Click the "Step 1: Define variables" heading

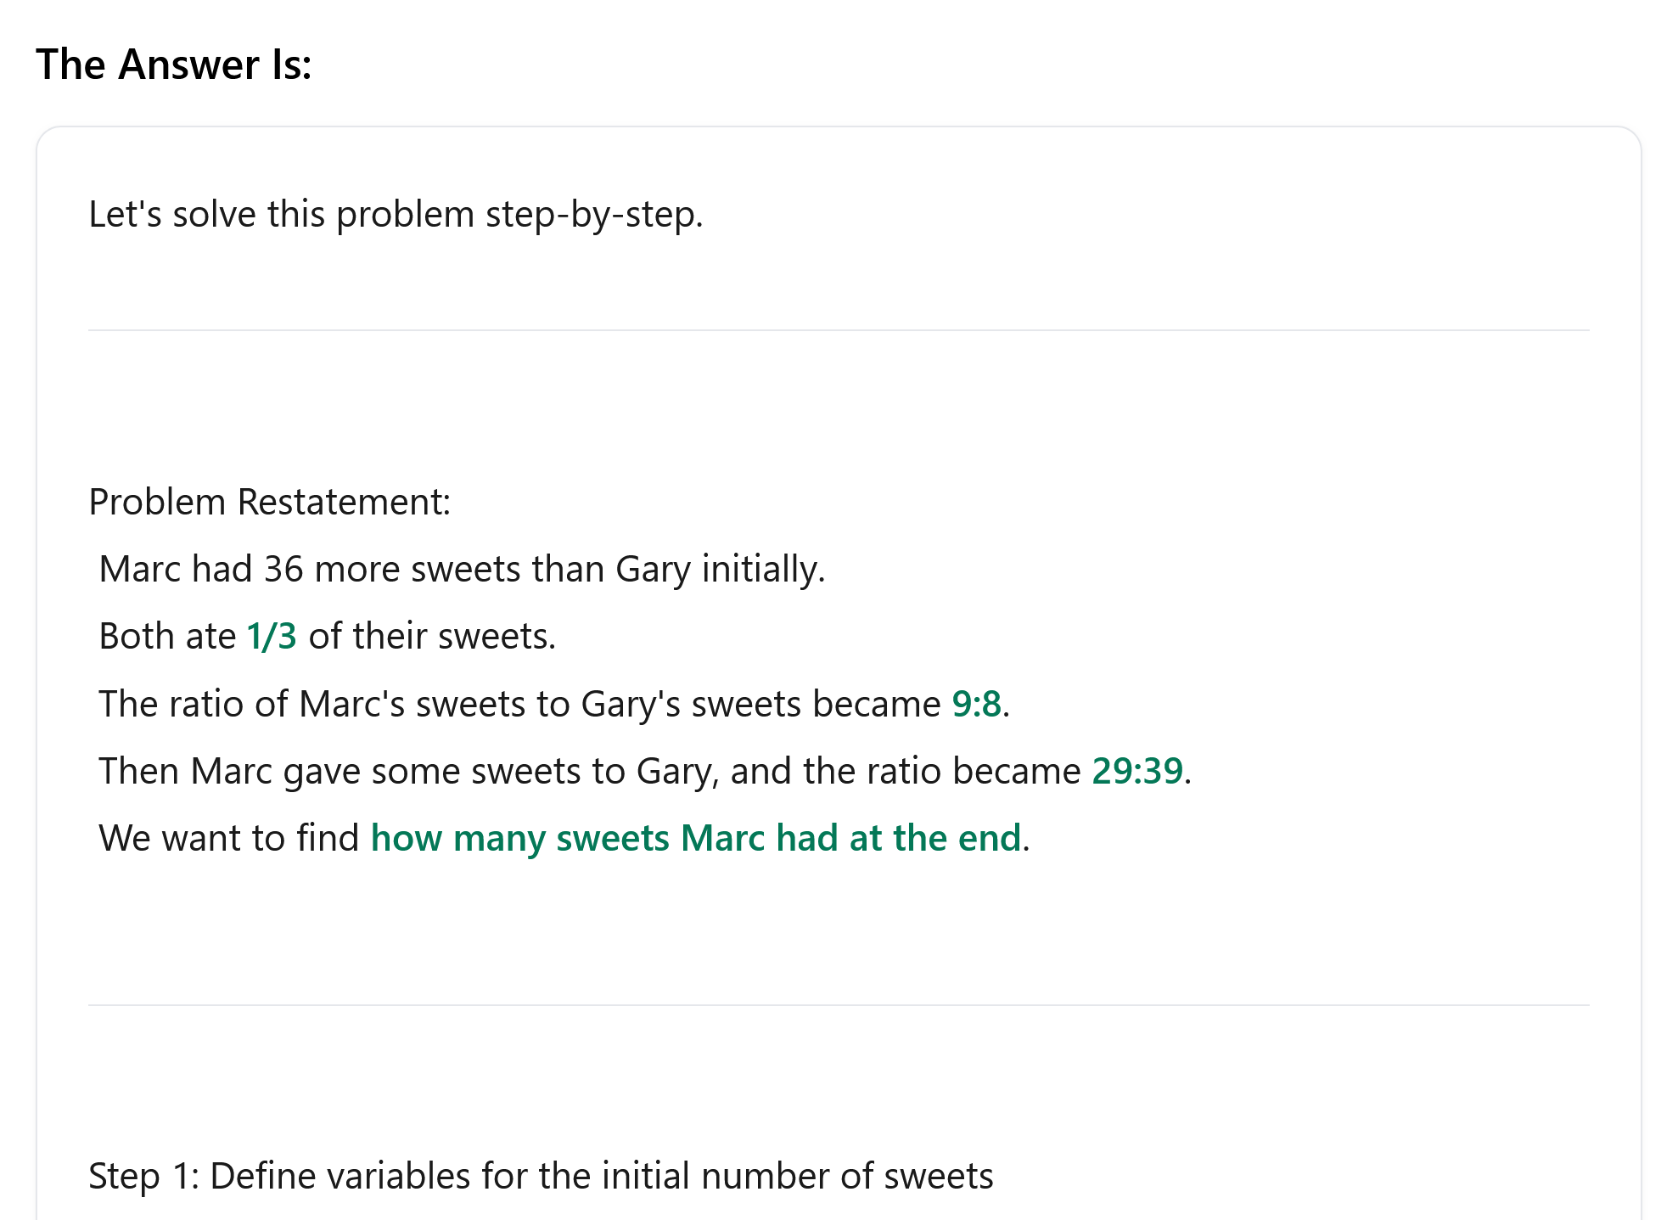click(541, 1176)
